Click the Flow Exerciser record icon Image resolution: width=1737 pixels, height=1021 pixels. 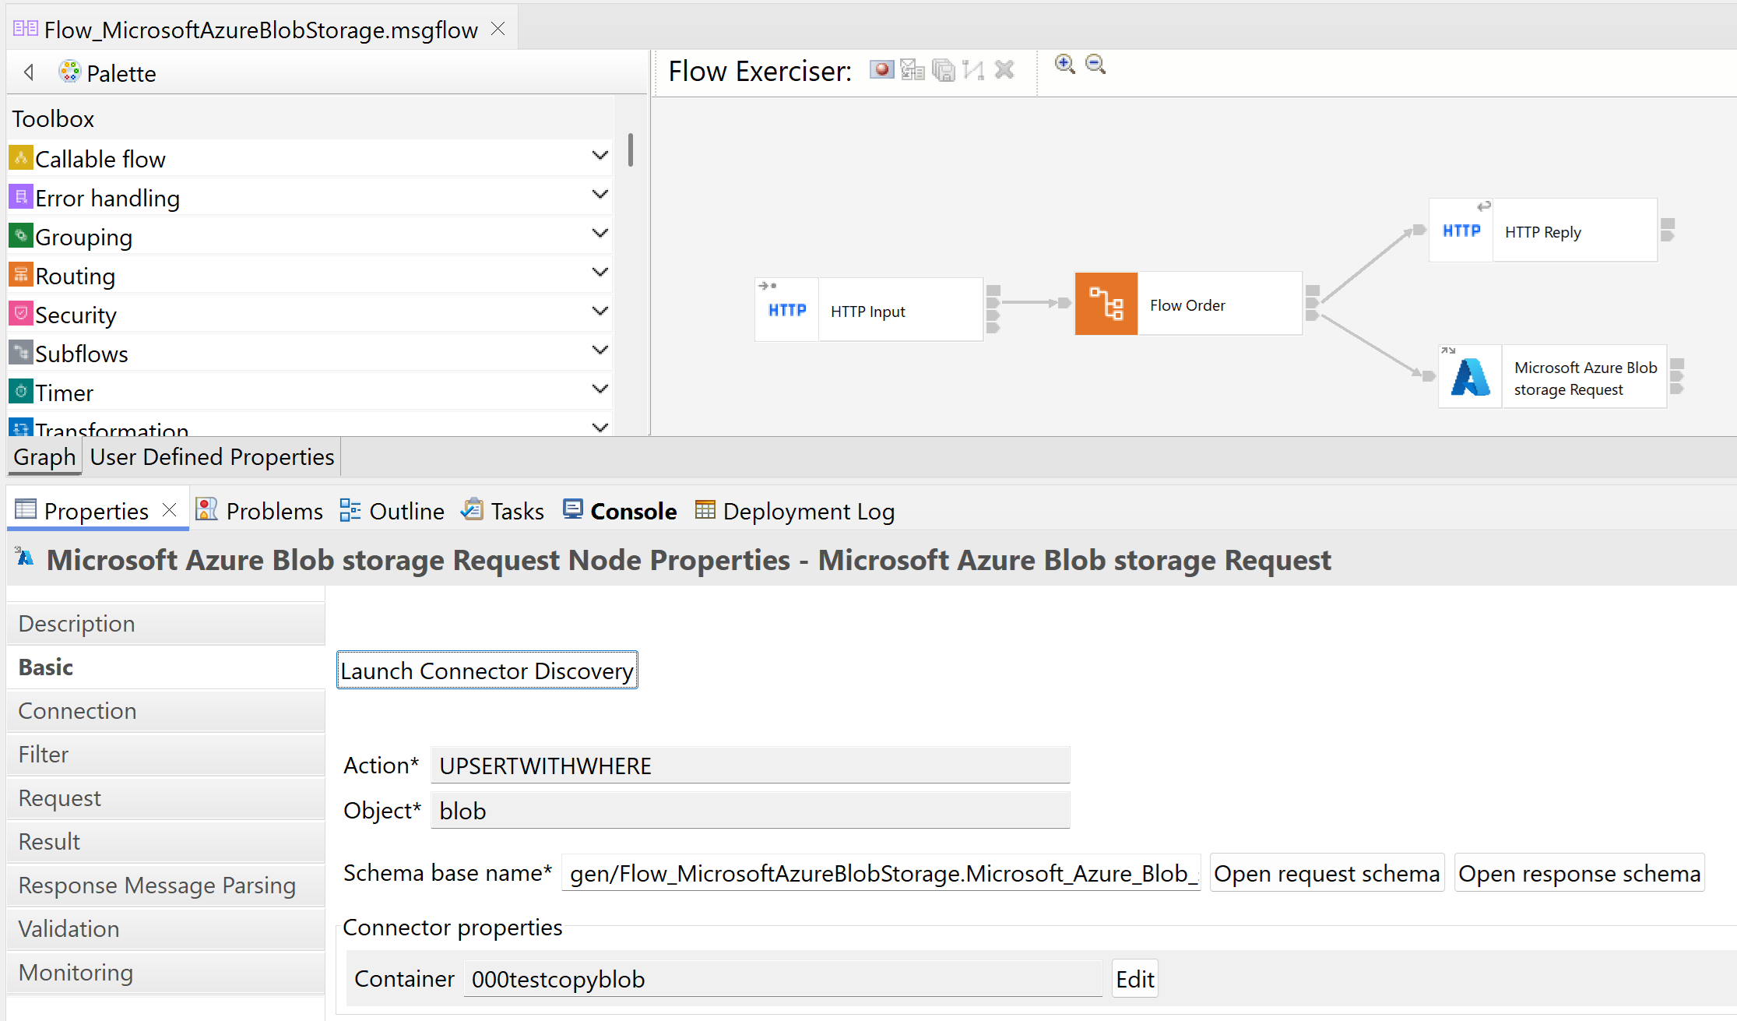coord(881,70)
